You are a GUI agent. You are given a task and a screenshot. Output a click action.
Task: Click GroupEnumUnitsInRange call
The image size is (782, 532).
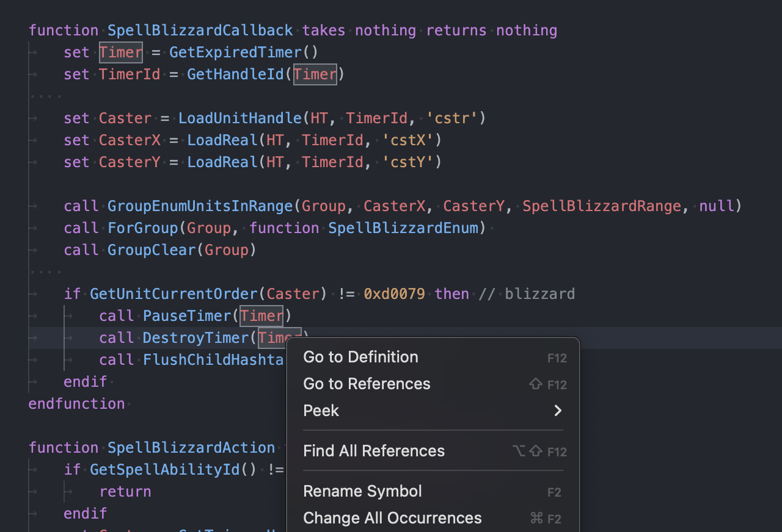[x=200, y=206]
